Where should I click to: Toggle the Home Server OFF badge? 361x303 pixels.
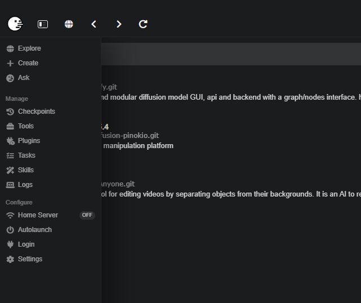[x=87, y=215]
